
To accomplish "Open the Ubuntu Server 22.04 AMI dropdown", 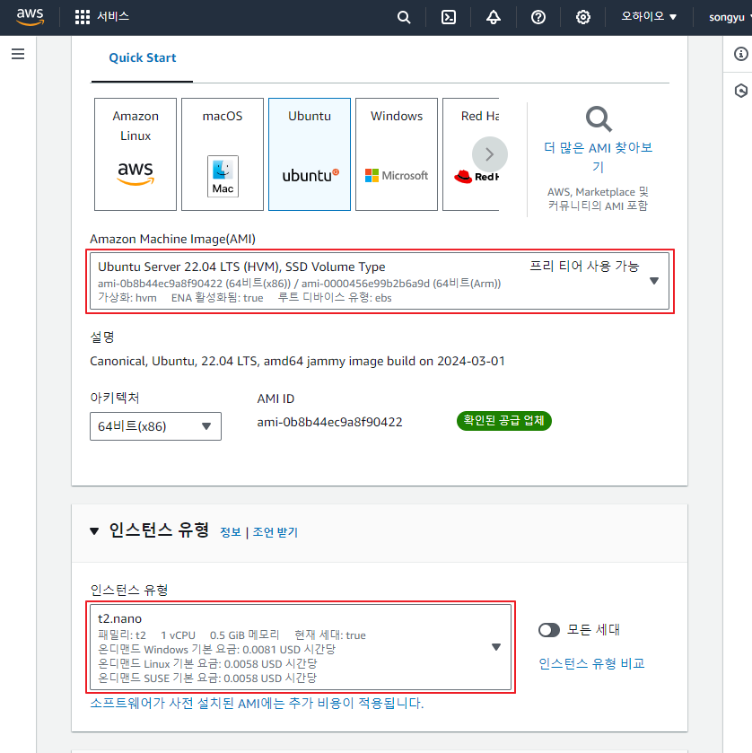I will point(380,282).
